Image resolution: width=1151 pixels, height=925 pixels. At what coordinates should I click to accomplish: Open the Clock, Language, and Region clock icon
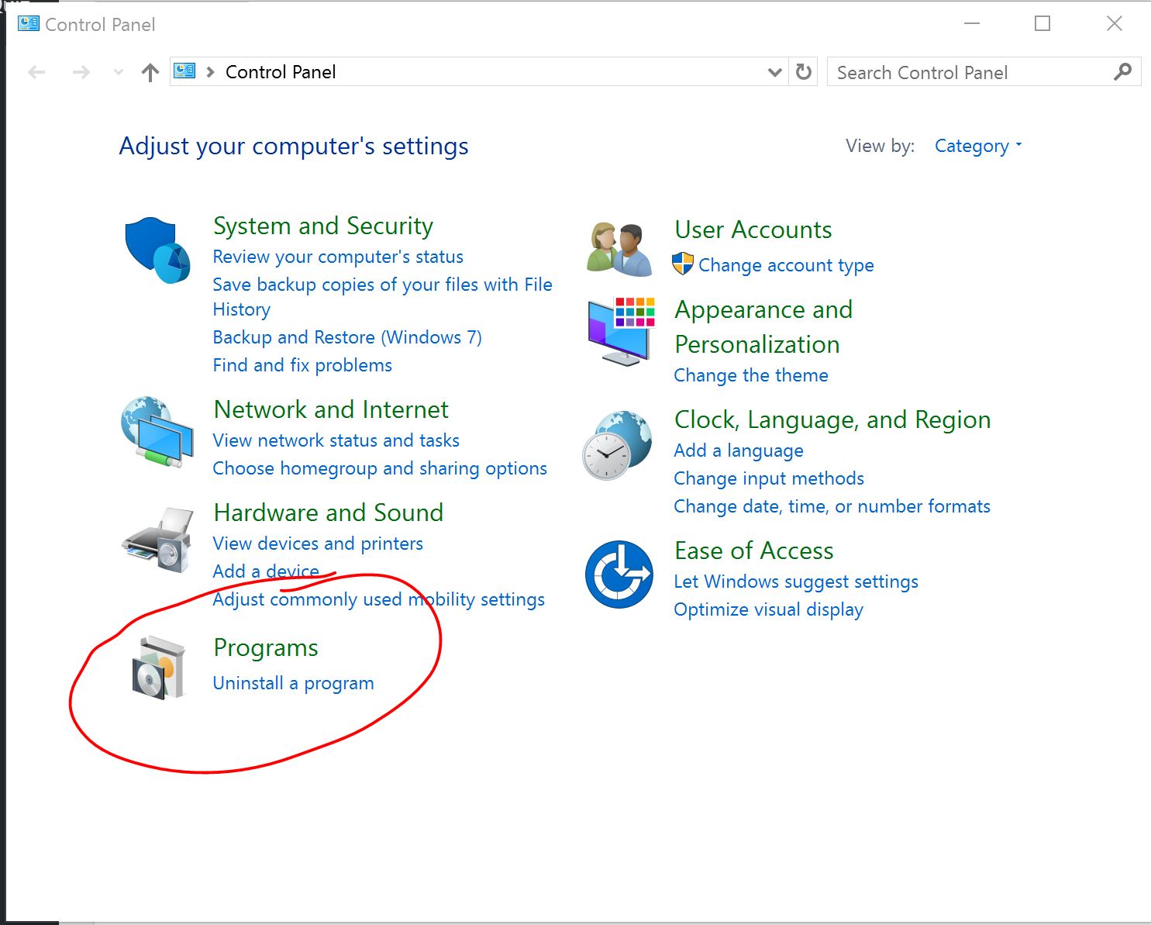pos(618,445)
